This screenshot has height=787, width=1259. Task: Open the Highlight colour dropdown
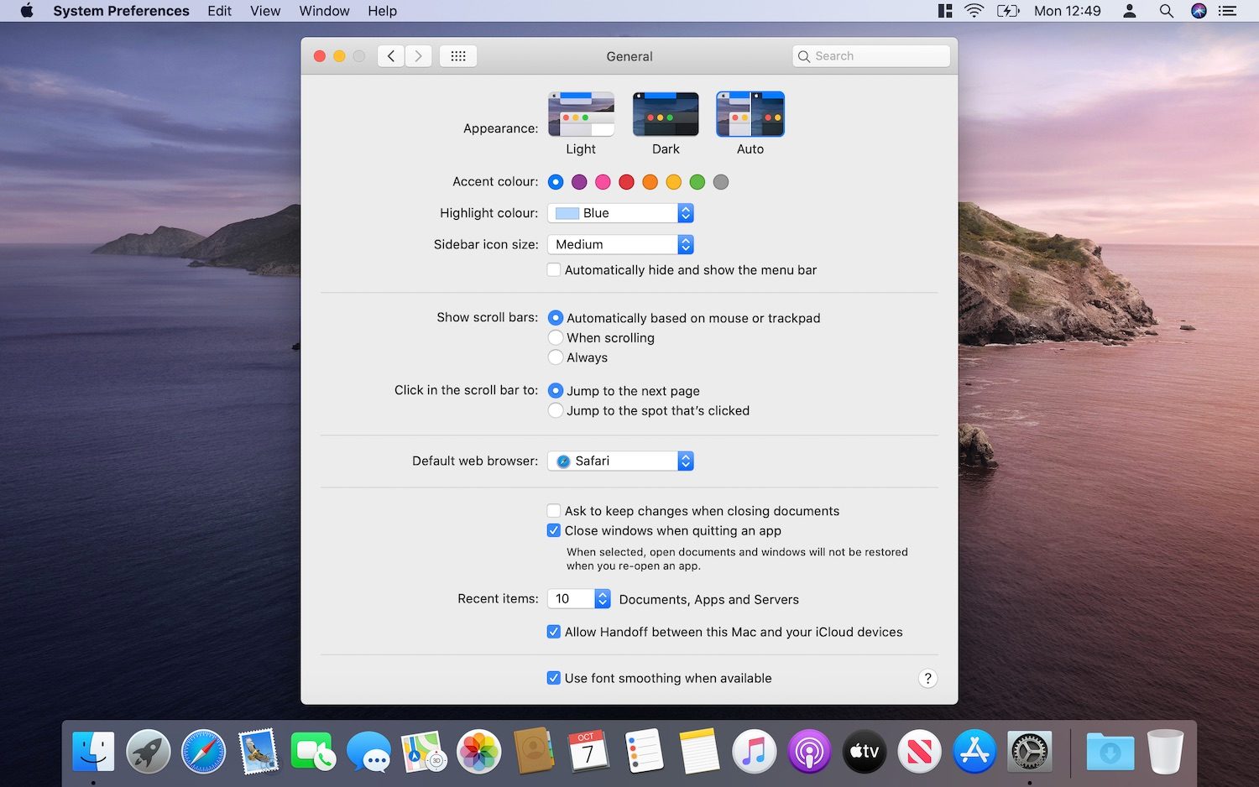620,213
